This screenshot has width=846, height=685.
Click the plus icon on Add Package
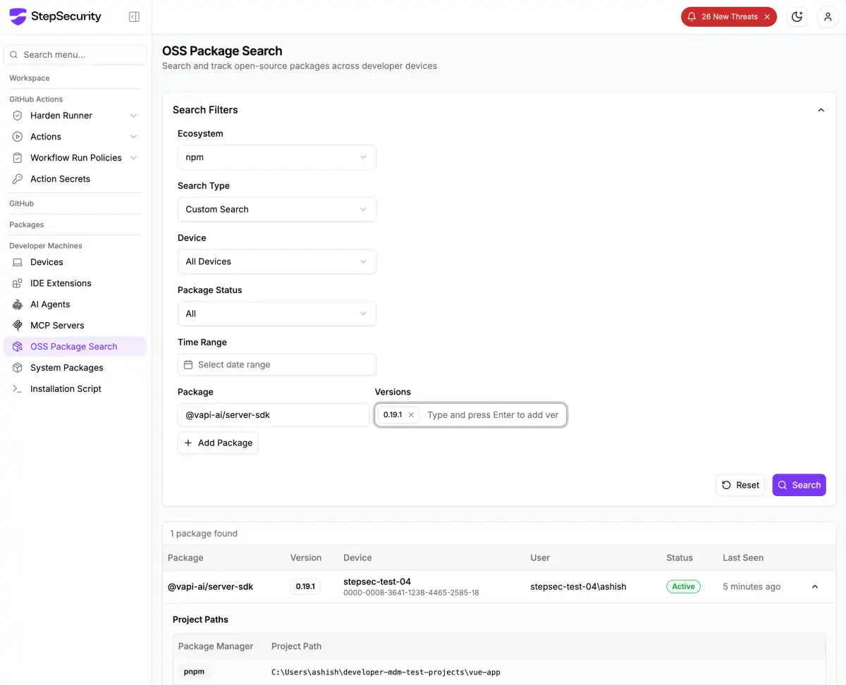(188, 443)
